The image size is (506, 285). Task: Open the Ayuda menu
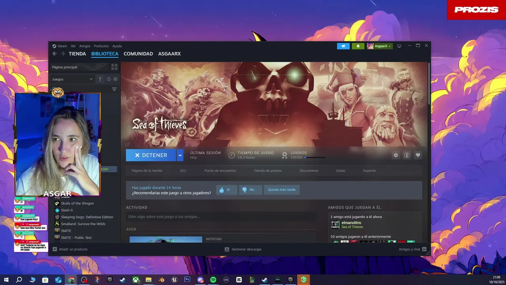click(117, 46)
